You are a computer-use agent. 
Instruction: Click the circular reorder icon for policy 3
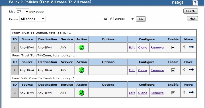(184, 92)
